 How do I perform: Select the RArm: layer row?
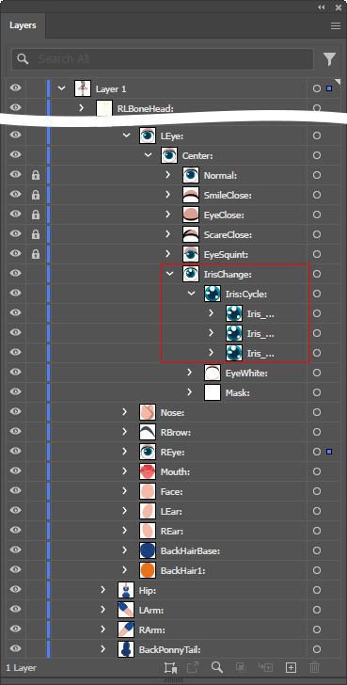click(173, 629)
